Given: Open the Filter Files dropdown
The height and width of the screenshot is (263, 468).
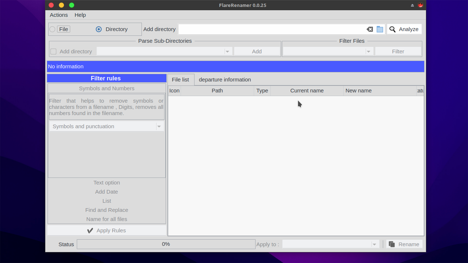Looking at the screenshot, I should pyautogui.click(x=328, y=52).
